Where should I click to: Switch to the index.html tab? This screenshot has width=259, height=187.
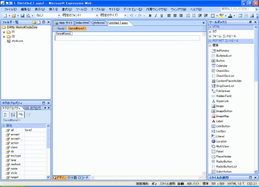point(83,23)
